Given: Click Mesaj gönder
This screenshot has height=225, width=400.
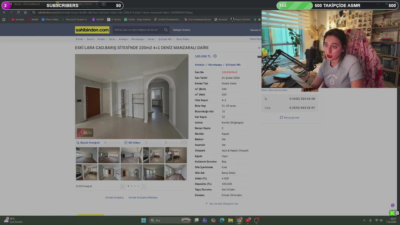Looking at the screenshot, I should click(x=290, y=117).
